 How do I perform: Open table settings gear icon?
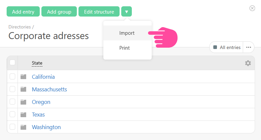click(248, 63)
